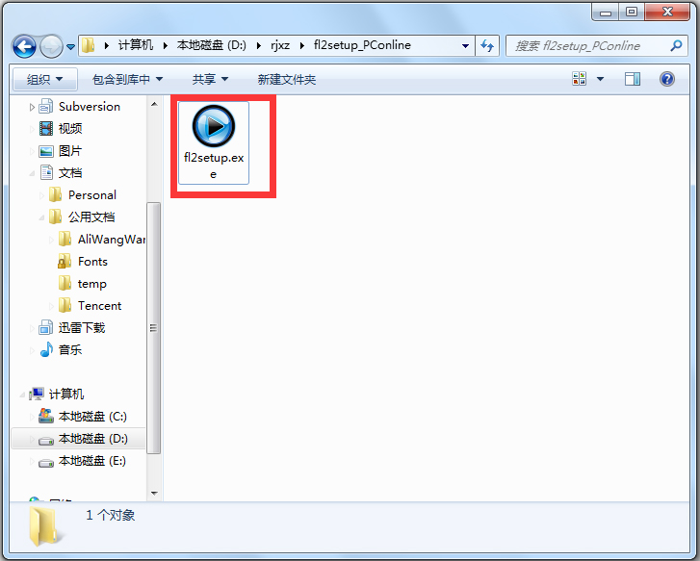The image size is (700, 561).
Task: Select the AliWangWang folder in tree
Action: pyautogui.click(x=112, y=240)
